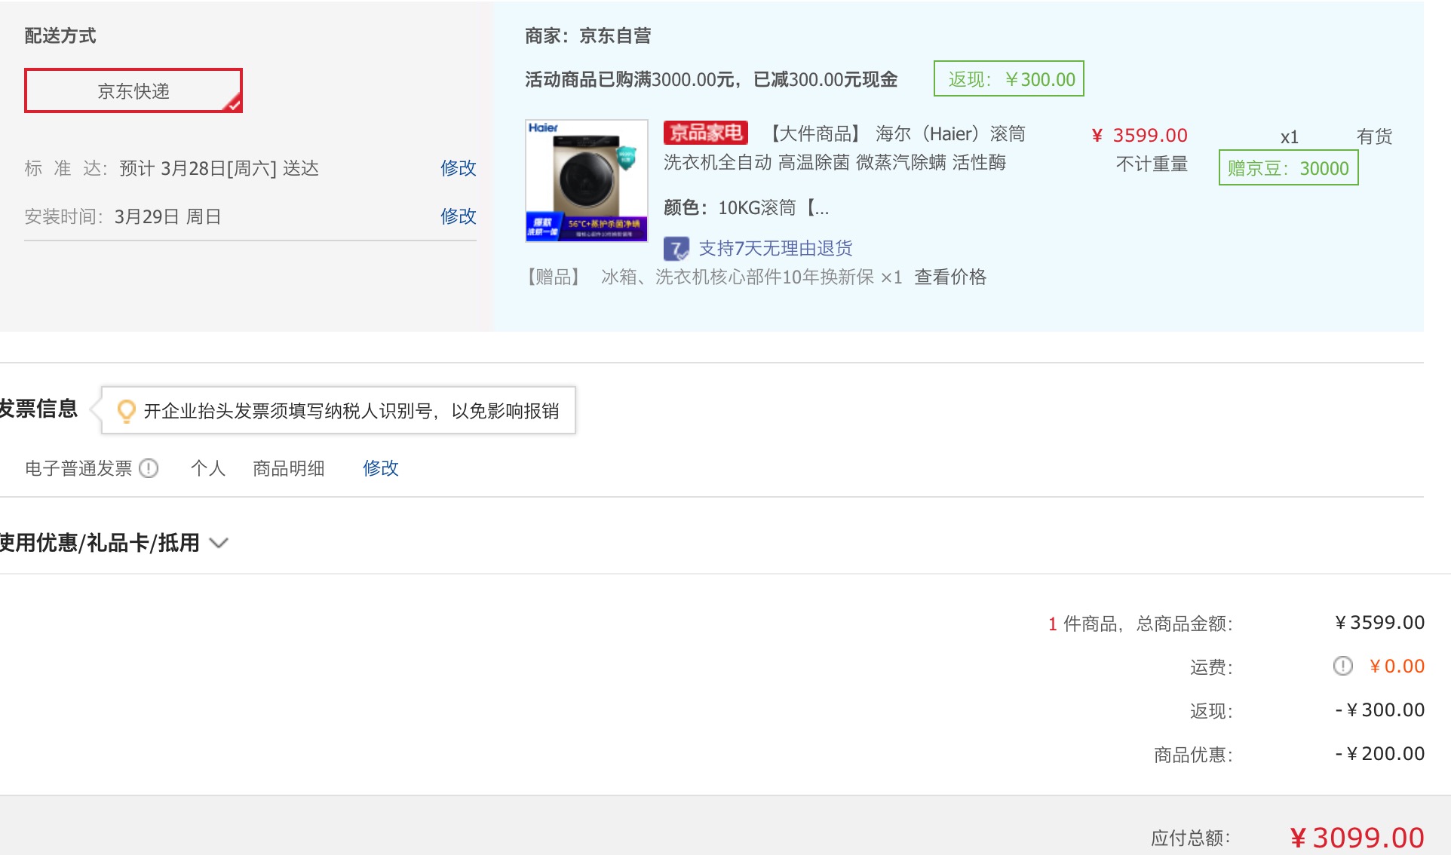Viewport: 1451px width, 855px height.
Task: Select the 京东快递 delivery option
Action: 133,90
